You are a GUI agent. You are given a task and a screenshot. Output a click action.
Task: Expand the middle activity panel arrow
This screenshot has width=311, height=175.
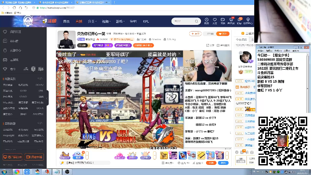click(155, 155)
